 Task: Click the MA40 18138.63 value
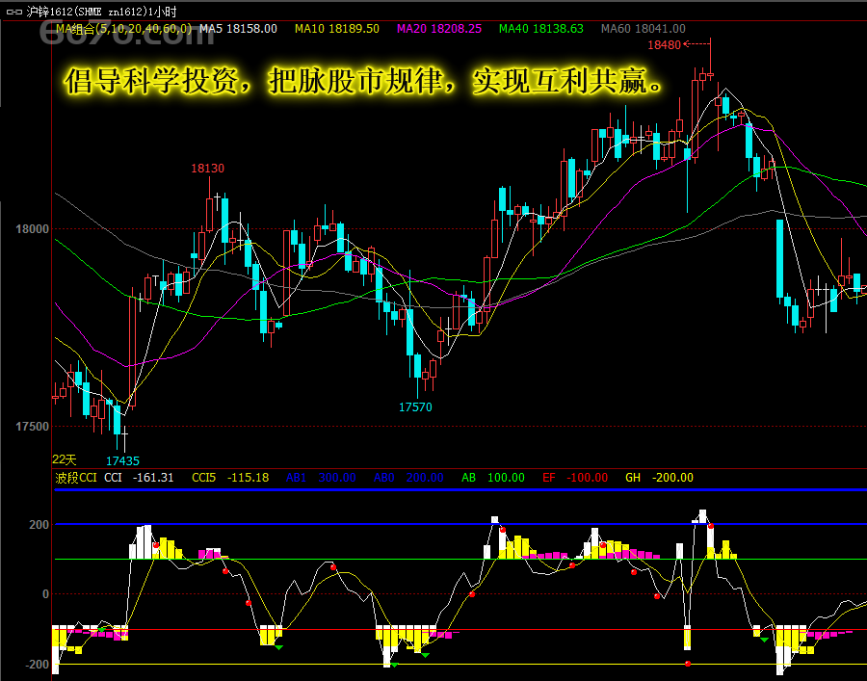point(540,29)
